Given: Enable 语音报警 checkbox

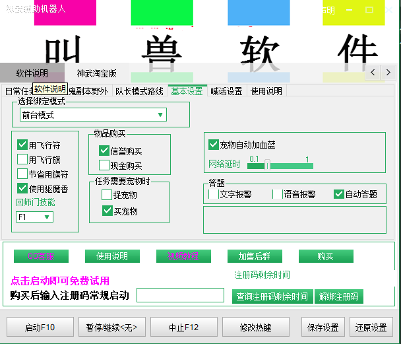Looking at the screenshot, I should (x=278, y=194).
